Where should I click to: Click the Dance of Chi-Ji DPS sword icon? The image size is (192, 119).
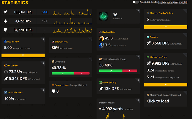[x=101, y=88]
